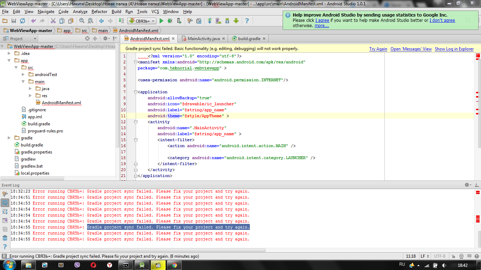The image size is (481, 270).
Task: Expand the gradle folder
Action: click(x=10, y=138)
